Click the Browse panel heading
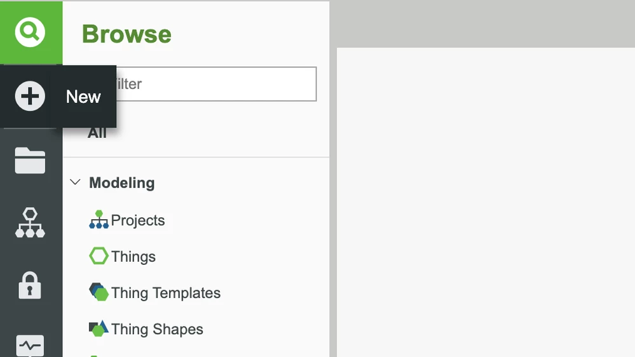 pyautogui.click(x=126, y=34)
